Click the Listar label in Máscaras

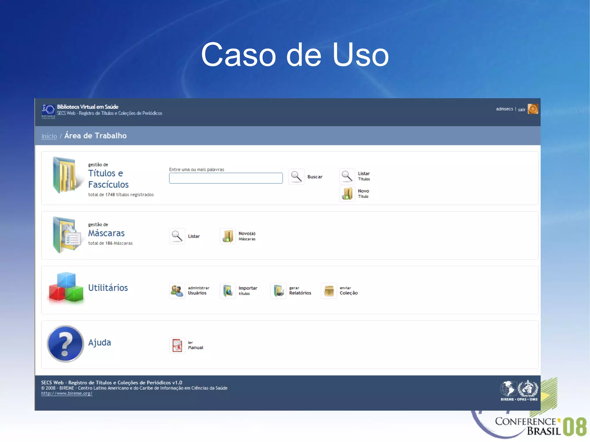point(194,236)
